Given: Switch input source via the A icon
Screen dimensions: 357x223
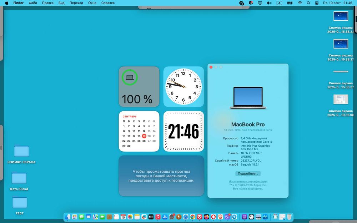Looking at the screenshot, I should tap(280, 3).
